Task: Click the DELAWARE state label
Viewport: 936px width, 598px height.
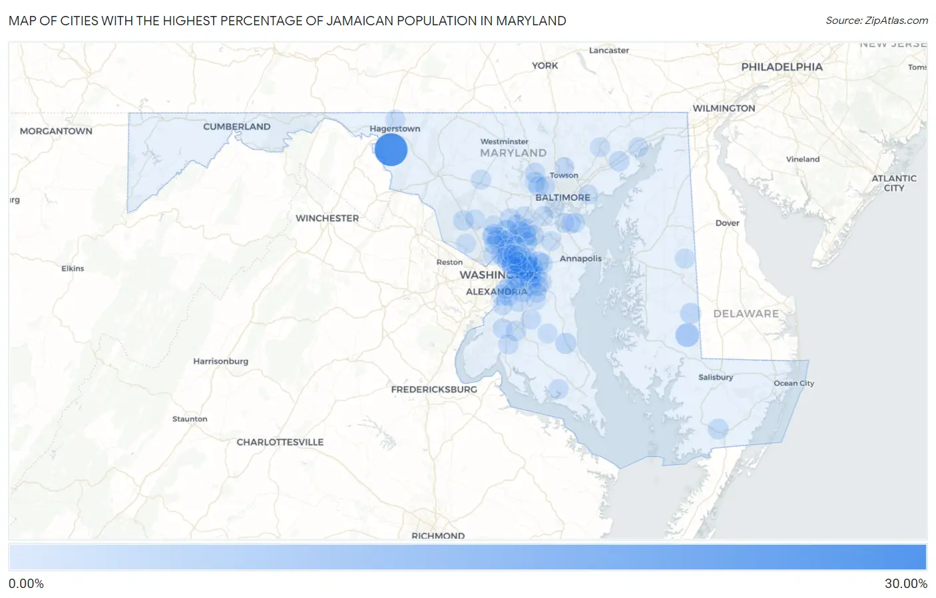Action: pos(746,313)
